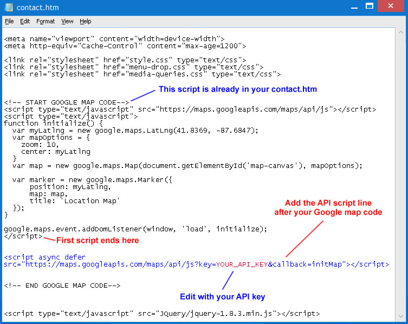The height and width of the screenshot is (324, 408).
Task: Open the Help menu
Action: pyautogui.click(x=86, y=21)
